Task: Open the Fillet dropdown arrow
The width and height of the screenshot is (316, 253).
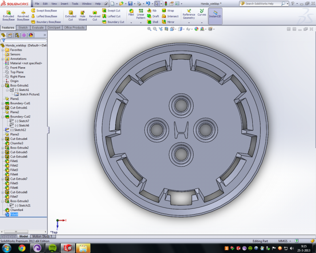Action: click(x=131, y=23)
